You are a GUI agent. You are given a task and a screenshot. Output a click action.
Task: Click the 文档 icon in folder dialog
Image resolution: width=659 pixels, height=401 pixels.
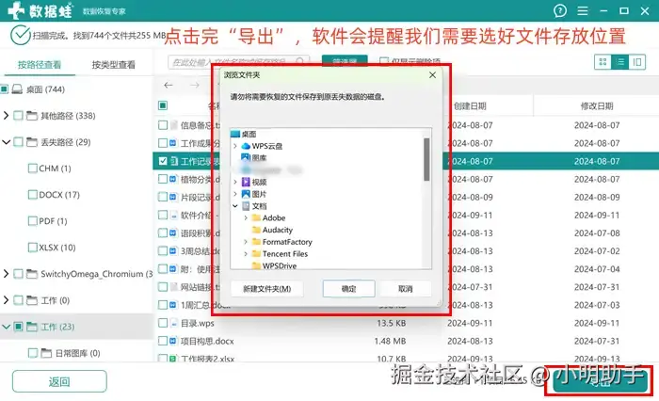pos(246,206)
